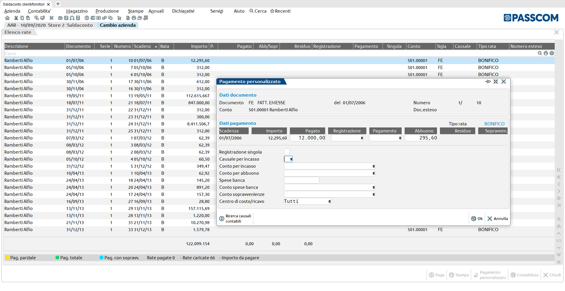
Task: Open the Contabilita' menu
Action: tap(39, 11)
